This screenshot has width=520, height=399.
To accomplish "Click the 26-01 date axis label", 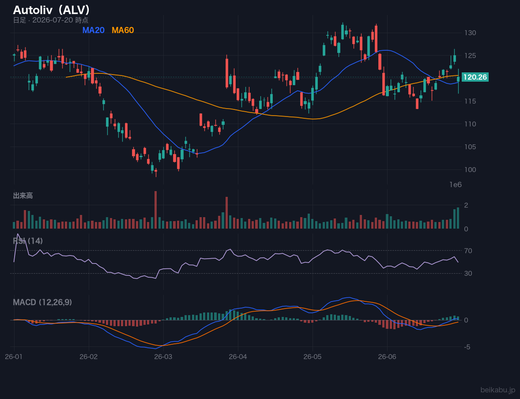I will pos(14,357).
